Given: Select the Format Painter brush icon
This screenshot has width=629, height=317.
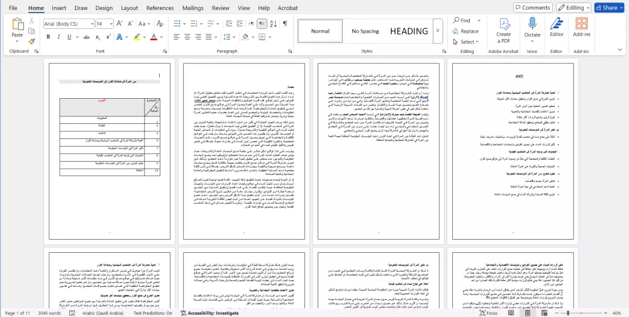Looking at the screenshot, I should (31, 41).
